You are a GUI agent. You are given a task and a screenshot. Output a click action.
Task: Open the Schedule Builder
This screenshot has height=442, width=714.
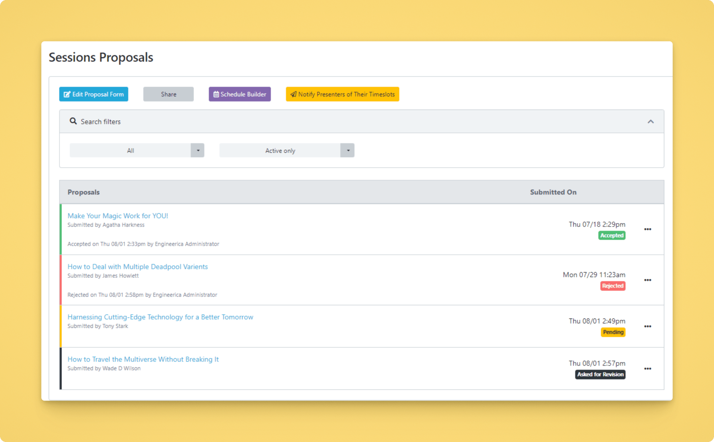[240, 94]
